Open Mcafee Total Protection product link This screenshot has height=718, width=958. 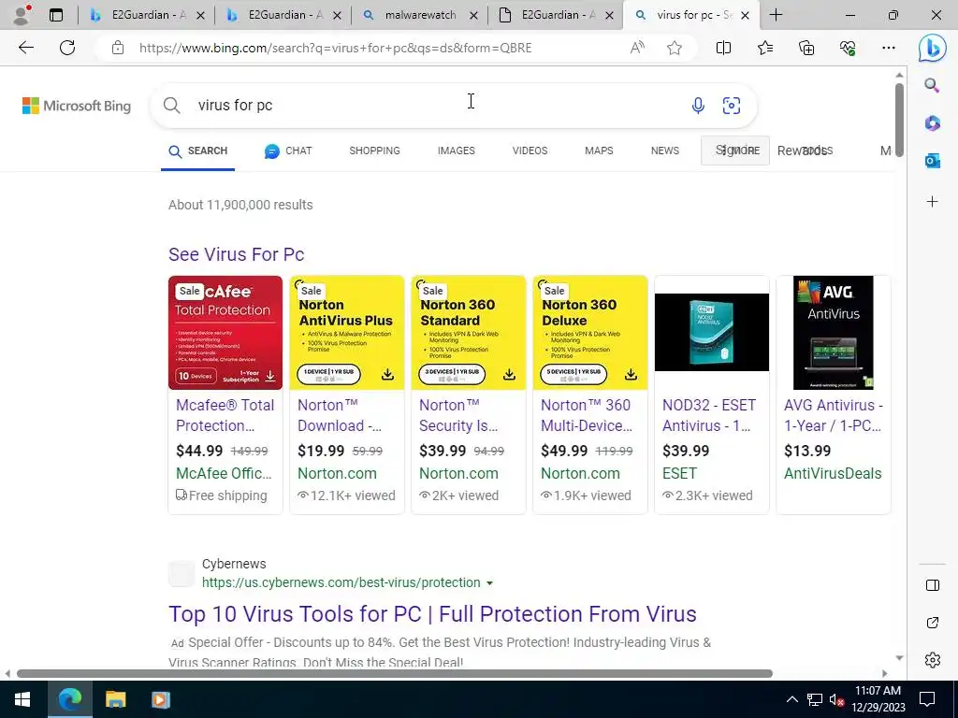tap(225, 415)
